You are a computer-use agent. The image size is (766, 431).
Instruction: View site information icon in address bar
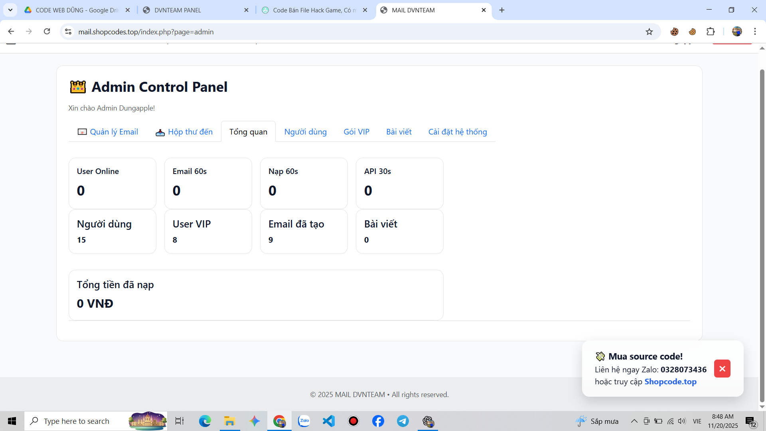(68, 32)
